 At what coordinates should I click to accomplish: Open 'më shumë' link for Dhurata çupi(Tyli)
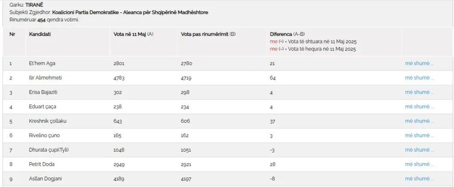pos(419,150)
